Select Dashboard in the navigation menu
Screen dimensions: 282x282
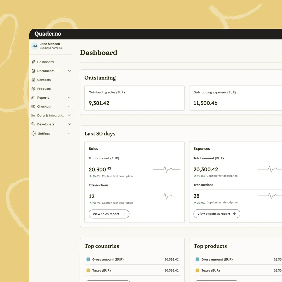(45, 62)
